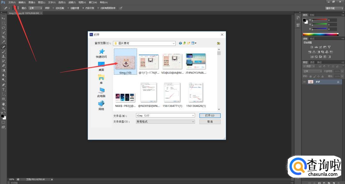Expand the Look in folder dropdown

(x=173, y=43)
